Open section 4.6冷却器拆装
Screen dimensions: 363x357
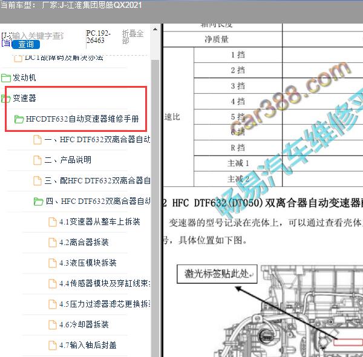click(84, 324)
